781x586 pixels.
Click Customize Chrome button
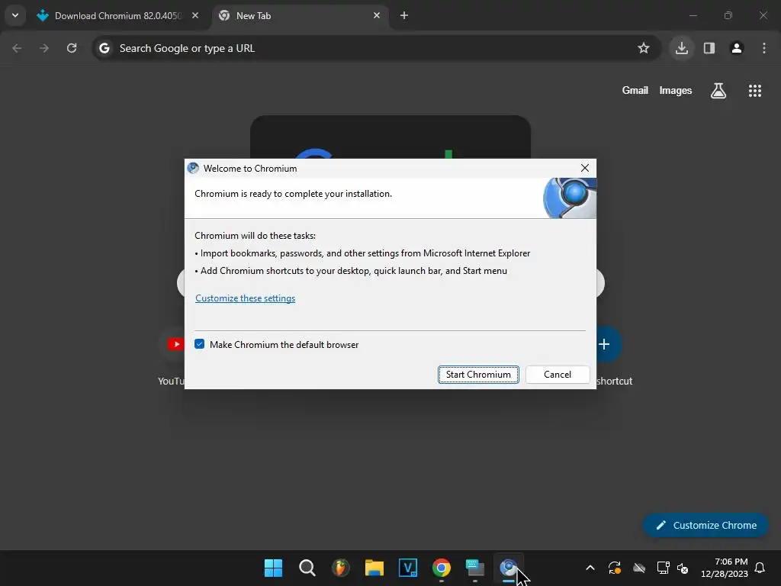click(x=705, y=525)
